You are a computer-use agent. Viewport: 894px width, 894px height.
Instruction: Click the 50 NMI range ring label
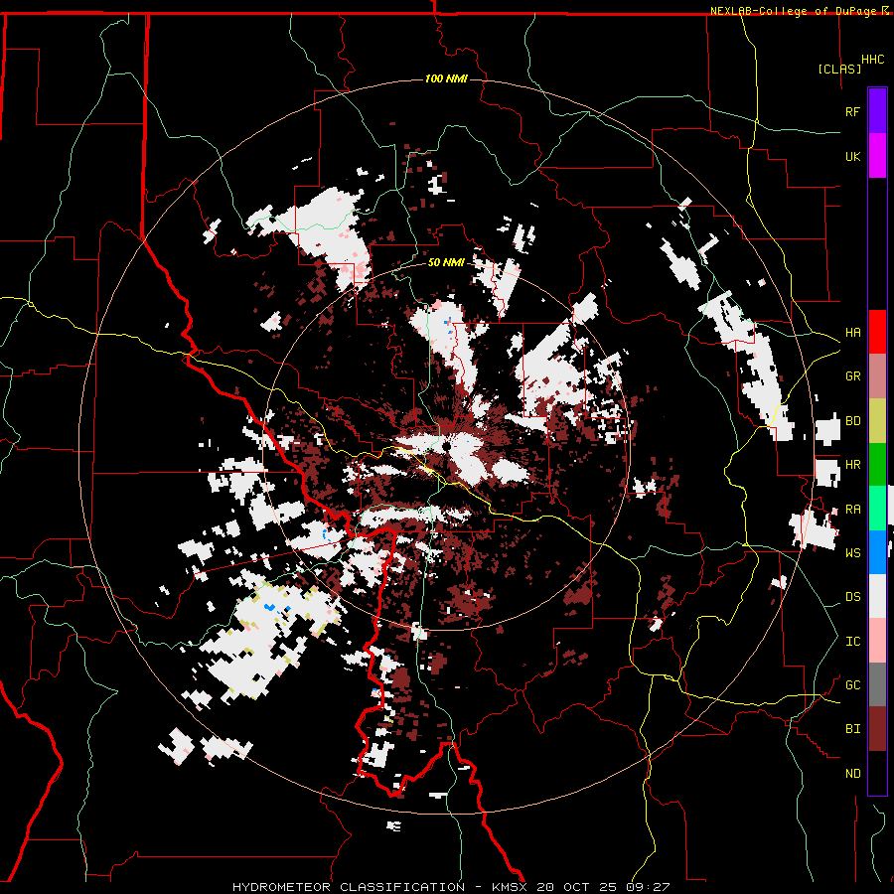tap(446, 262)
